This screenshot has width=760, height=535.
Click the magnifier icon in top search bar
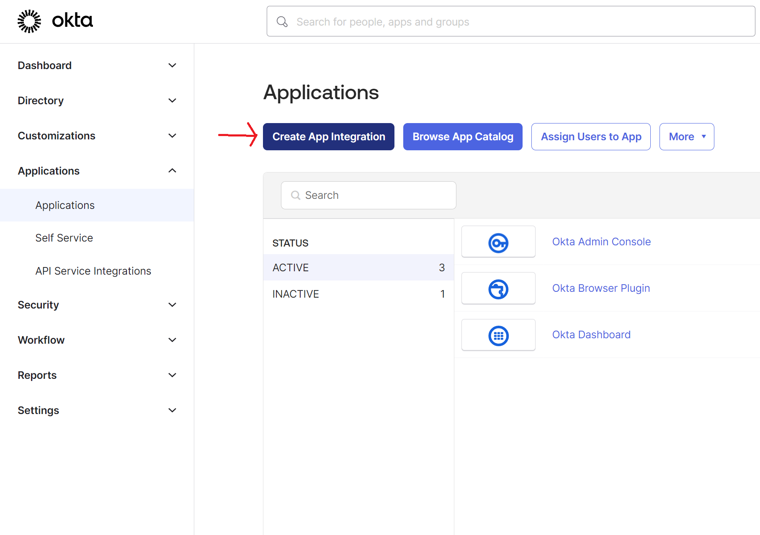(x=282, y=21)
